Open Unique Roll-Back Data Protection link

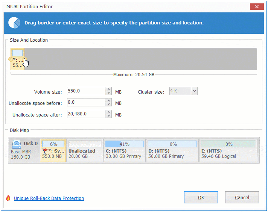(x=49, y=198)
